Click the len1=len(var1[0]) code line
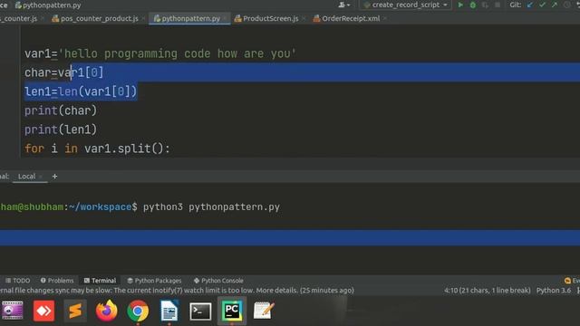Image resolution: width=580 pixels, height=326 pixels. click(81, 91)
